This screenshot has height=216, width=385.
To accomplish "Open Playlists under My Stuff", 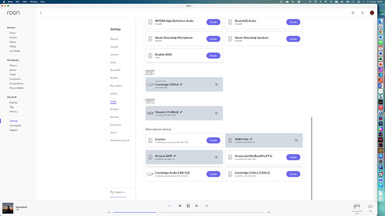I will click(x=13, y=102).
